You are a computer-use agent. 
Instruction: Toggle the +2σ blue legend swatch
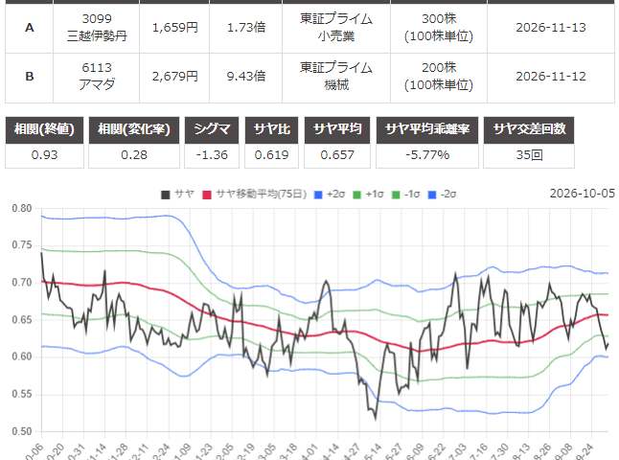pyautogui.click(x=318, y=195)
